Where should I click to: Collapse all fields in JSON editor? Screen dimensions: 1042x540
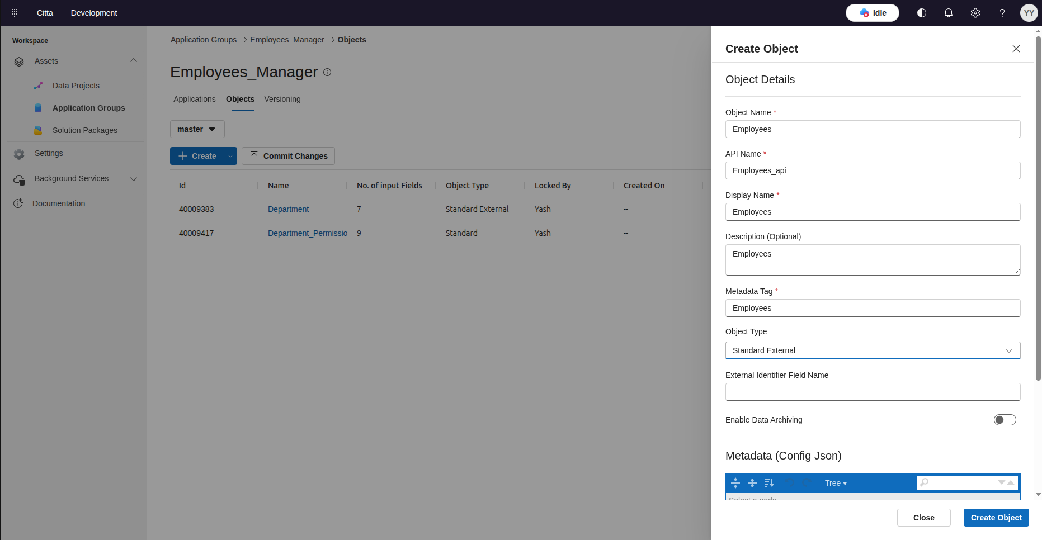pos(752,483)
